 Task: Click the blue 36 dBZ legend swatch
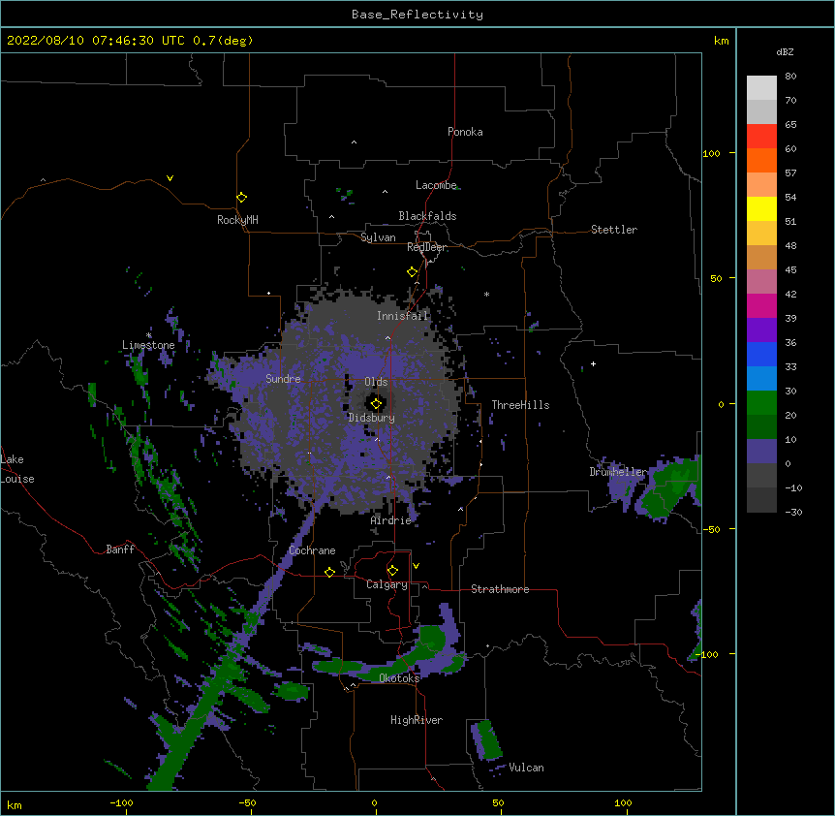[x=761, y=354]
